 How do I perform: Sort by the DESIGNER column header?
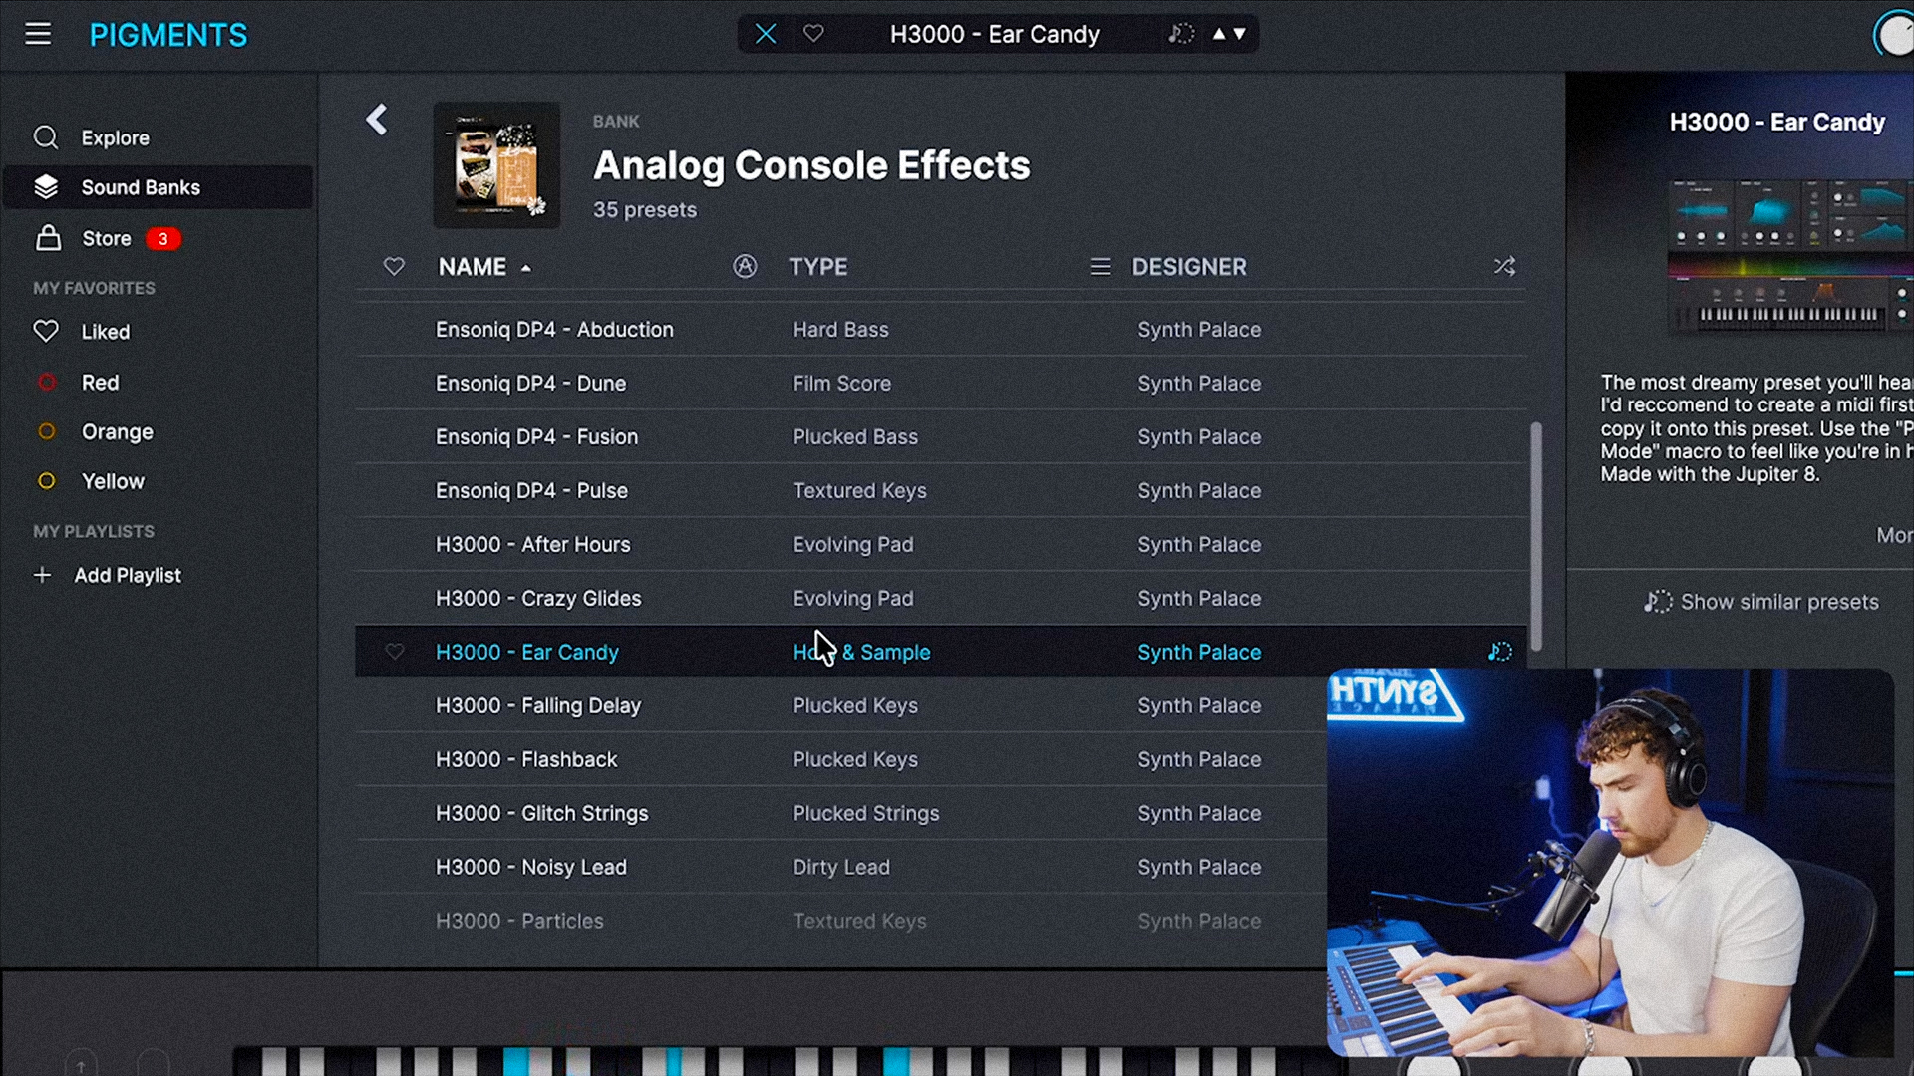coord(1189,267)
